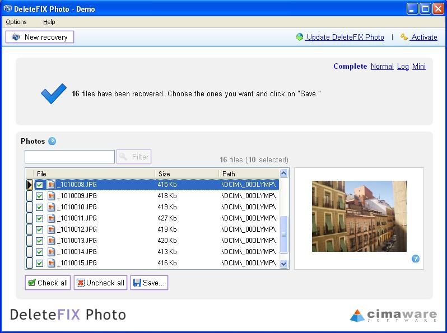Viewport: 447px width, 333px height.
Task: Click the 427 Kb size cell
Action: coord(167,218)
